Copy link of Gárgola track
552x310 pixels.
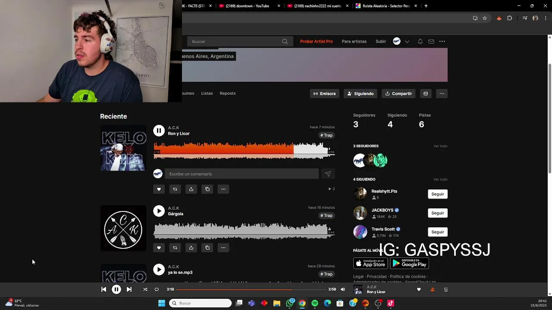click(207, 248)
